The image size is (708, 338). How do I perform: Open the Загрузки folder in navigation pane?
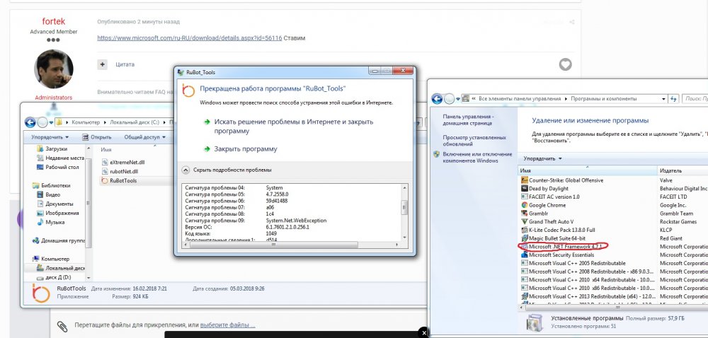point(56,149)
